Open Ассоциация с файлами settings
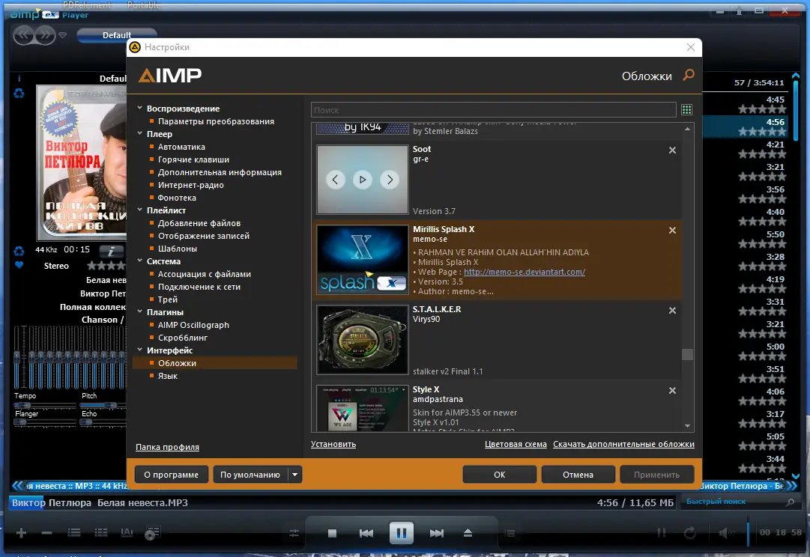This screenshot has width=810, height=557. 204,274
